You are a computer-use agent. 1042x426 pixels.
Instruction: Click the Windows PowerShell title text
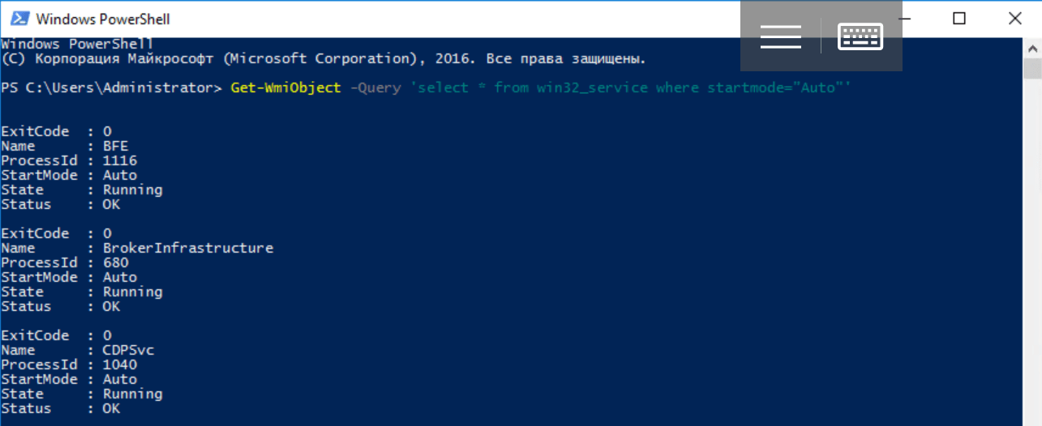point(103,19)
